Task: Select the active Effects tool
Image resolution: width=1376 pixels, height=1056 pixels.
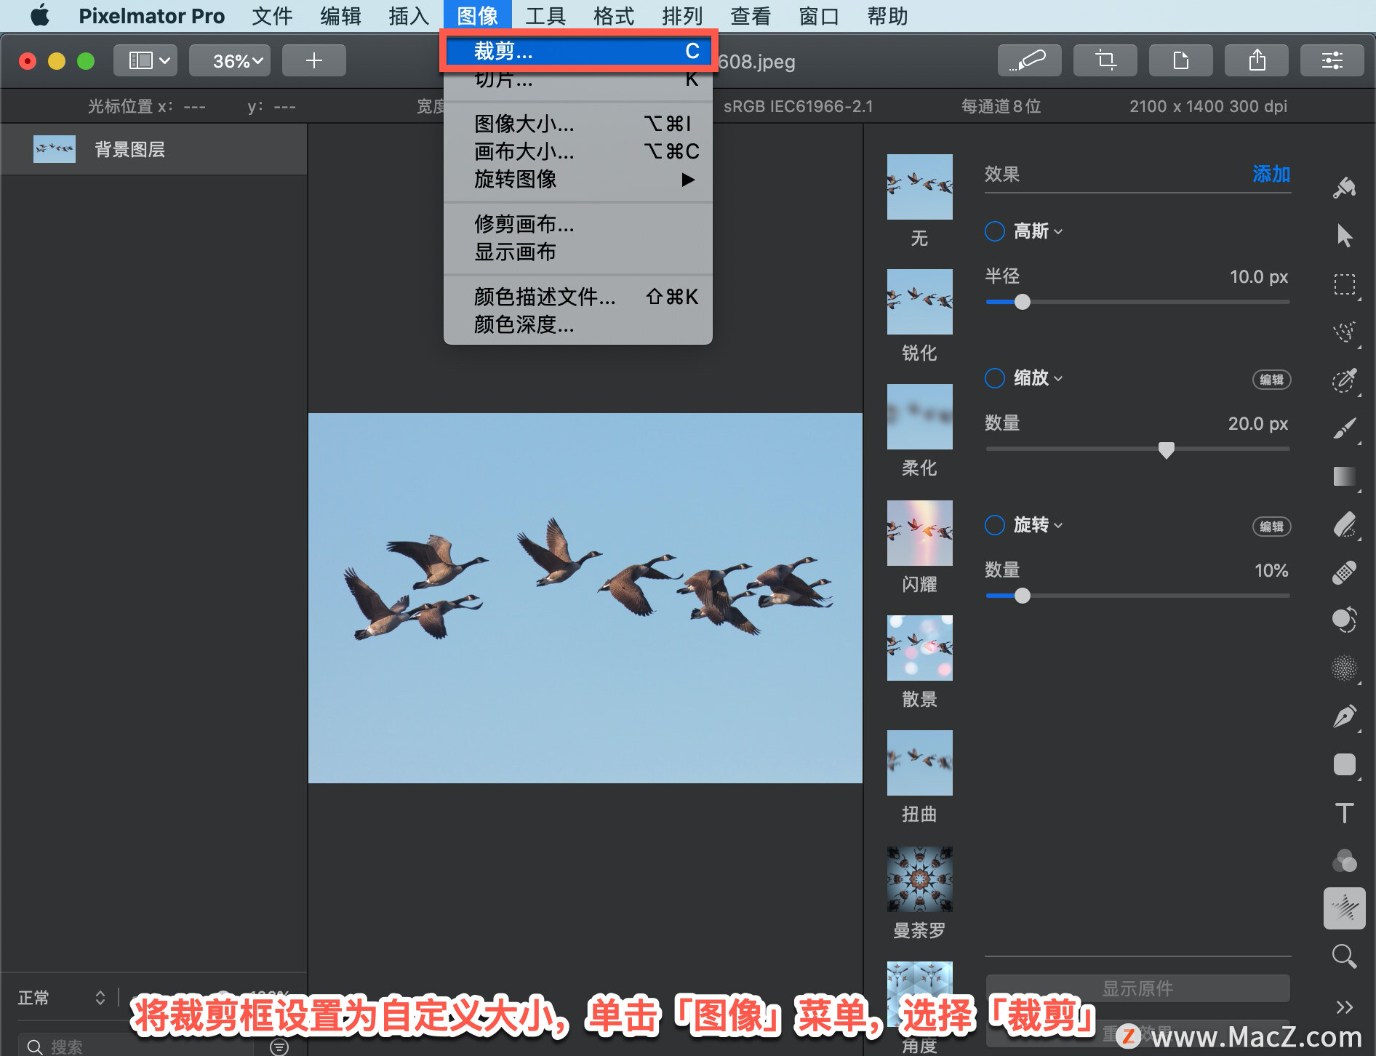Action: tap(1344, 908)
